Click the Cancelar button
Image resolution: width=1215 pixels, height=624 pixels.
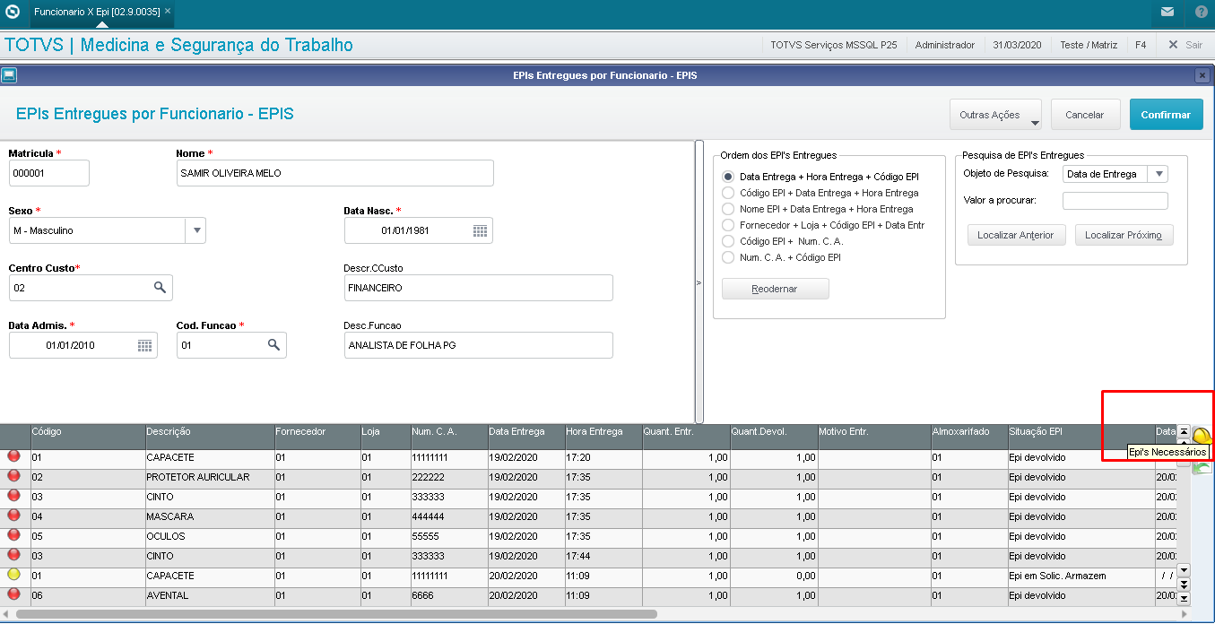[x=1085, y=115]
